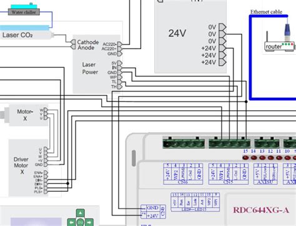Click the wire junction dot beside DIR+ terminal

(67, 184)
